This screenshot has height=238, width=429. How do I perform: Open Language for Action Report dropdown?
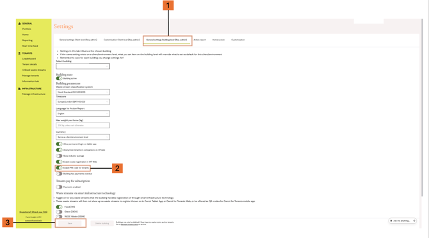pos(83,114)
